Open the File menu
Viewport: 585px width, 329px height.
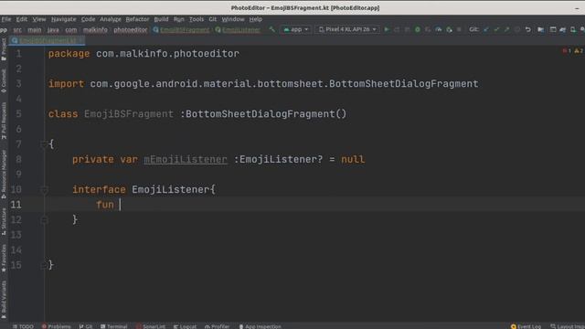pos(6,19)
